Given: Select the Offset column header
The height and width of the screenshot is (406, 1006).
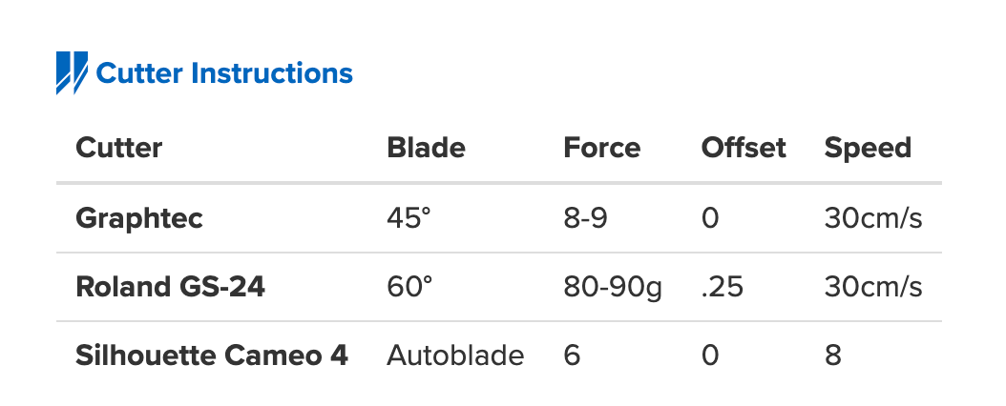Looking at the screenshot, I should point(744,148).
